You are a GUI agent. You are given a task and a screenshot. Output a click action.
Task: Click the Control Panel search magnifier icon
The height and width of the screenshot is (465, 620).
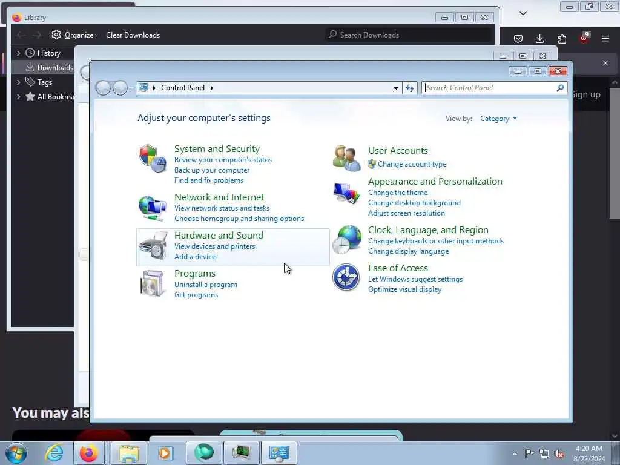tap(560, 88)
